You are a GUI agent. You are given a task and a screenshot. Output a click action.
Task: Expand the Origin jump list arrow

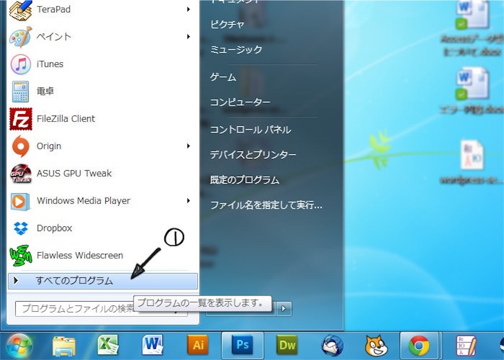[x=189, y=146]
